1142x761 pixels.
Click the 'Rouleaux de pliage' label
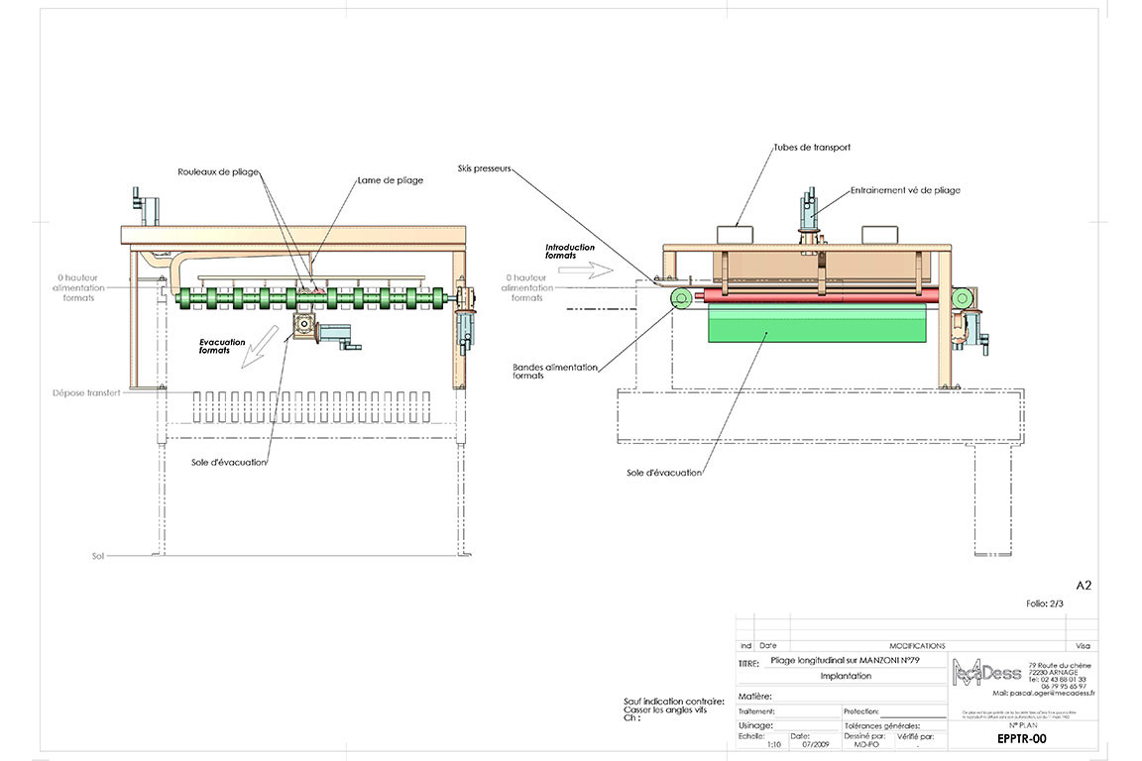pos(219,171)
